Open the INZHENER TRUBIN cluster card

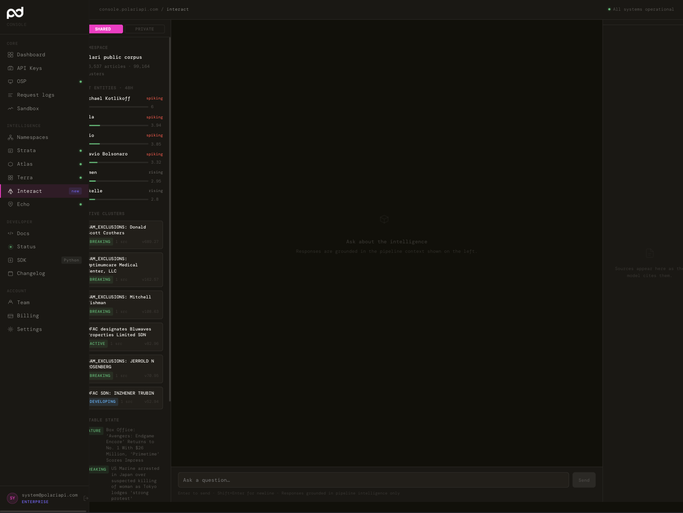point(125,398)
